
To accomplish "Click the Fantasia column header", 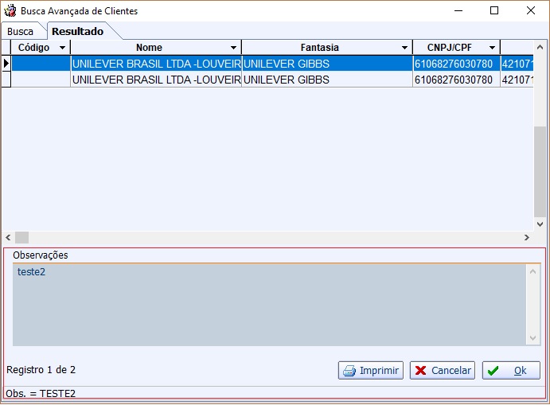I will [327, 47].
